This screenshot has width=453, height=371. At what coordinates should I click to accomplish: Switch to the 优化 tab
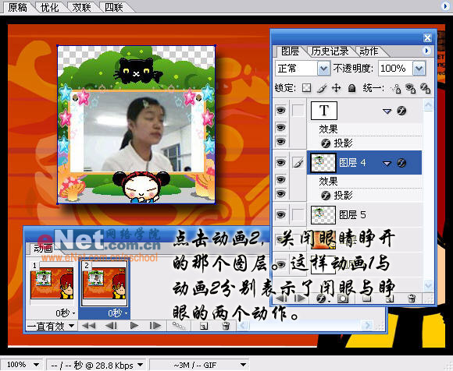50,8
